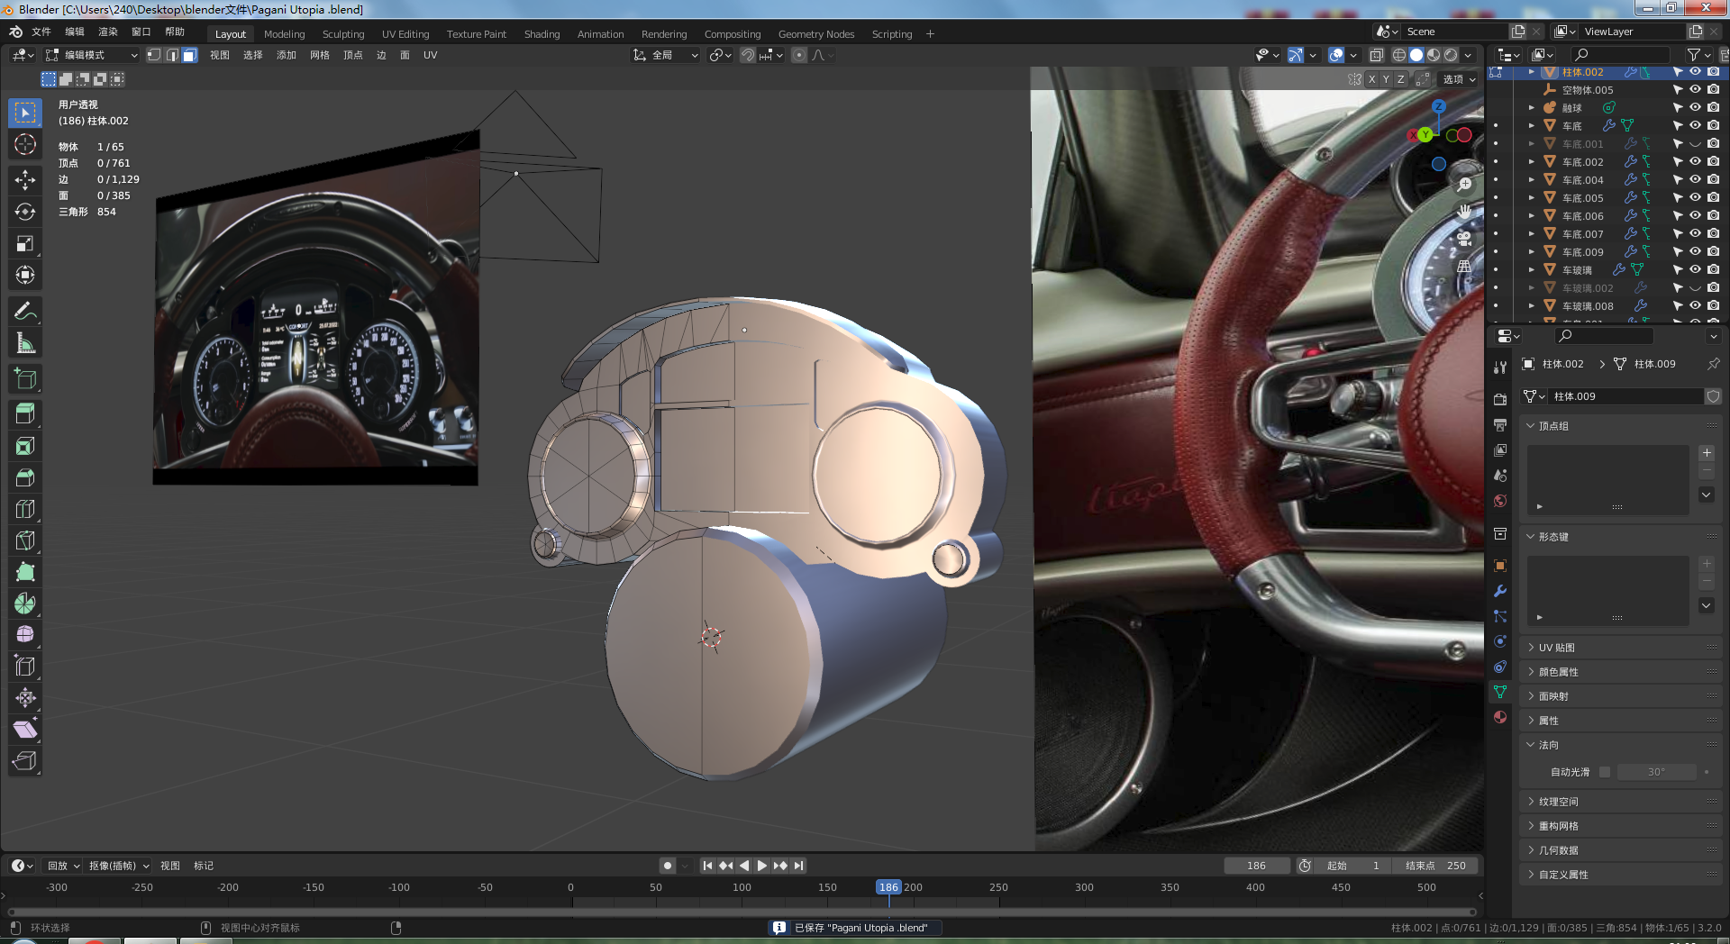1730x944 pixels.
Task: Open the 网格 menu in viewport header
Action: [x=320, y=55]
